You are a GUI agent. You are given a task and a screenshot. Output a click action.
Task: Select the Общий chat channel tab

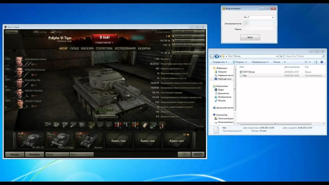[57, 154]
